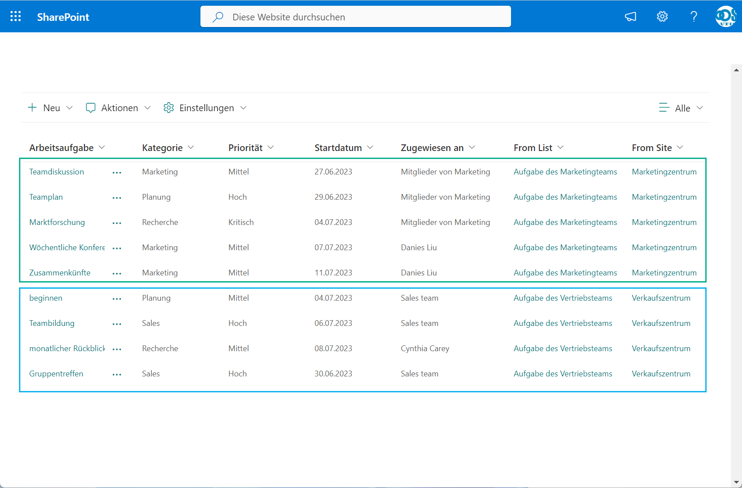
Task: Open Priorität column chevron
Action: 271,147
